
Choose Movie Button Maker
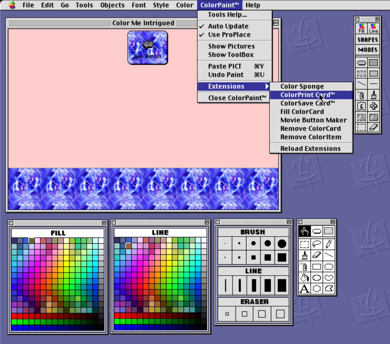311,120
